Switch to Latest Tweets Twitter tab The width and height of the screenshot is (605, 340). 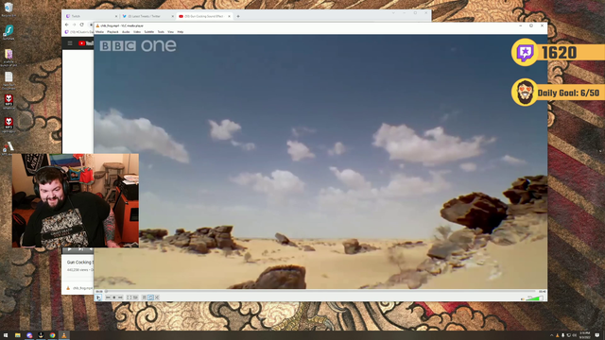(147, 16)
